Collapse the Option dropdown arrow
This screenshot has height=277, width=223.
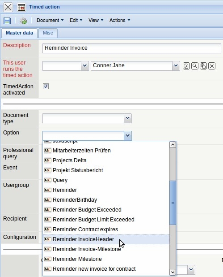(128, 136)
